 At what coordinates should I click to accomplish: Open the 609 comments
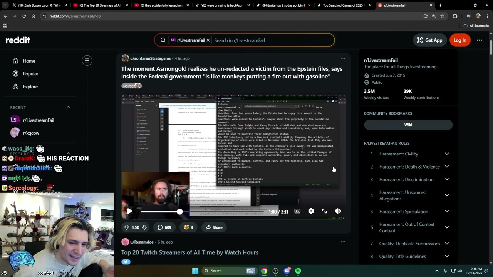point(164,227)
